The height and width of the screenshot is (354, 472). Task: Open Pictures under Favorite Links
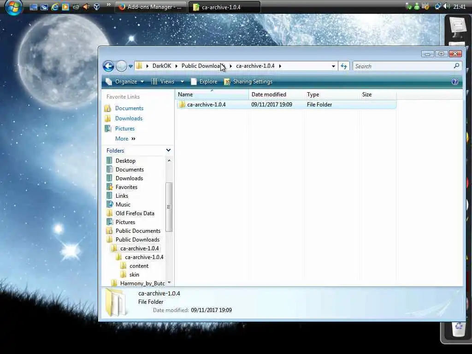125,129
